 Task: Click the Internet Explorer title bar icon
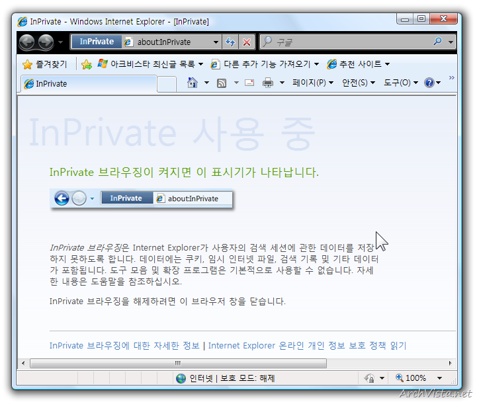(22, 22)
